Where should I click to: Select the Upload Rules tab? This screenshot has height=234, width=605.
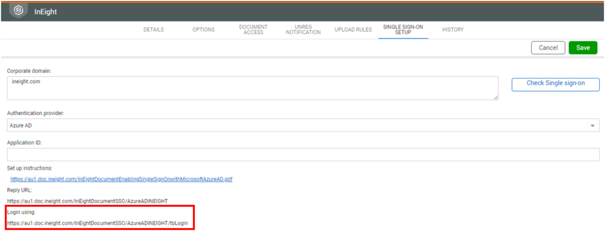pyautogui.click(x=353, y=30)
